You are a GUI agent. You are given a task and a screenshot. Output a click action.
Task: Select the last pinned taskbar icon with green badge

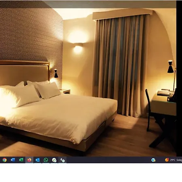pos(63,160)
